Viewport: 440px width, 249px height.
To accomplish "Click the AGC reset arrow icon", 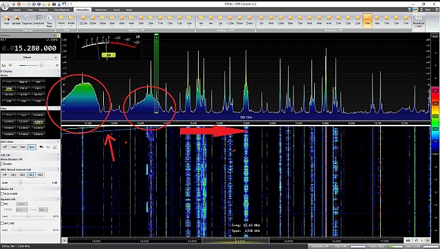I will tap(41, 147).
